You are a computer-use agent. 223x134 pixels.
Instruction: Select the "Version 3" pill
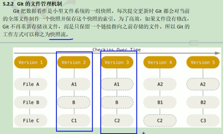point(117,62)
